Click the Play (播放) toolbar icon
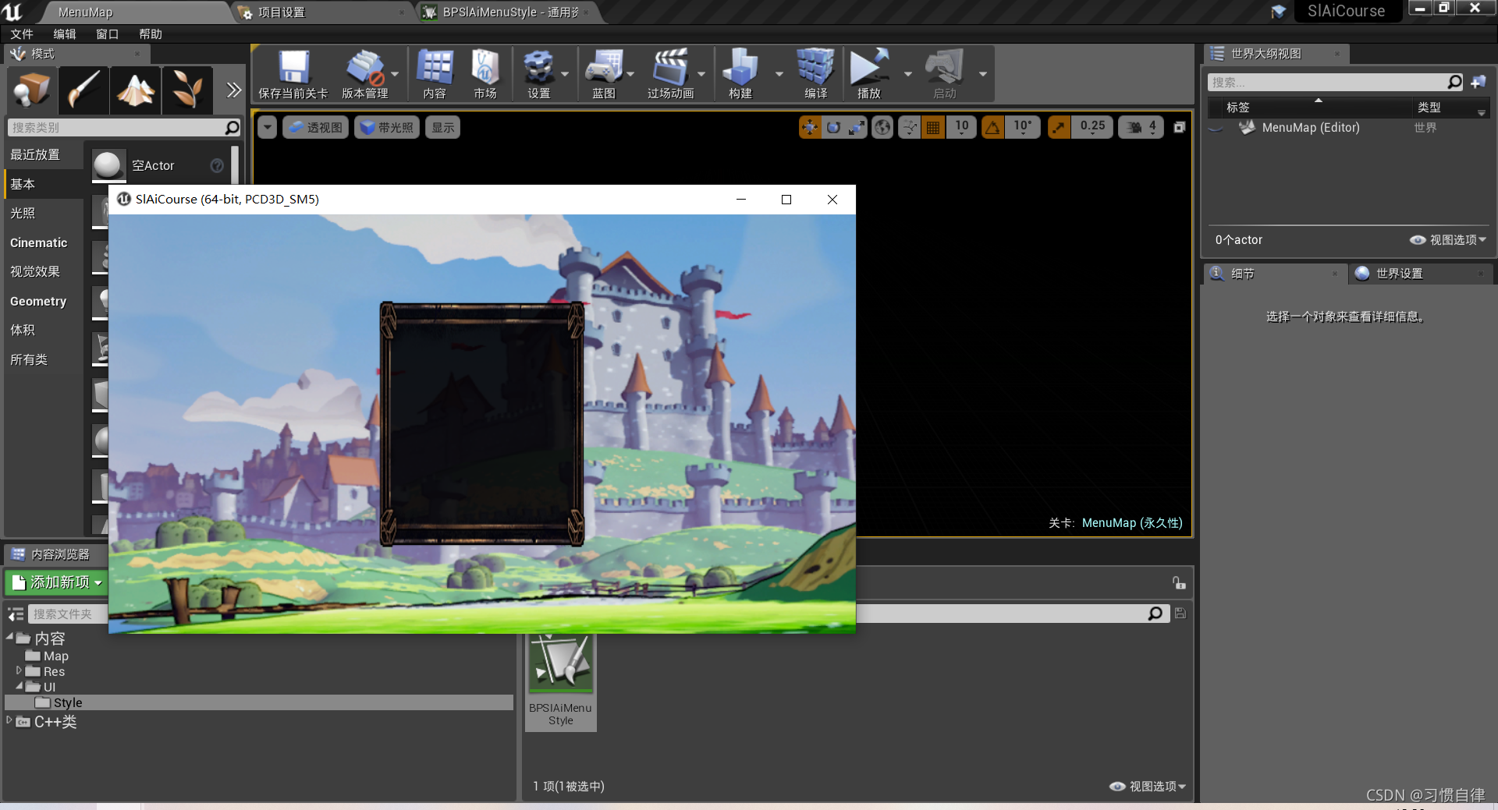The image size is (1498, 810). tap(869, 74)
